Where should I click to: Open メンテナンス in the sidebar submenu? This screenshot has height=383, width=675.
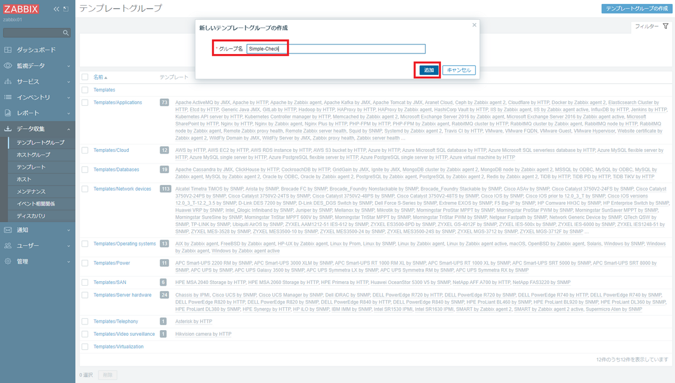click(31, 192)
